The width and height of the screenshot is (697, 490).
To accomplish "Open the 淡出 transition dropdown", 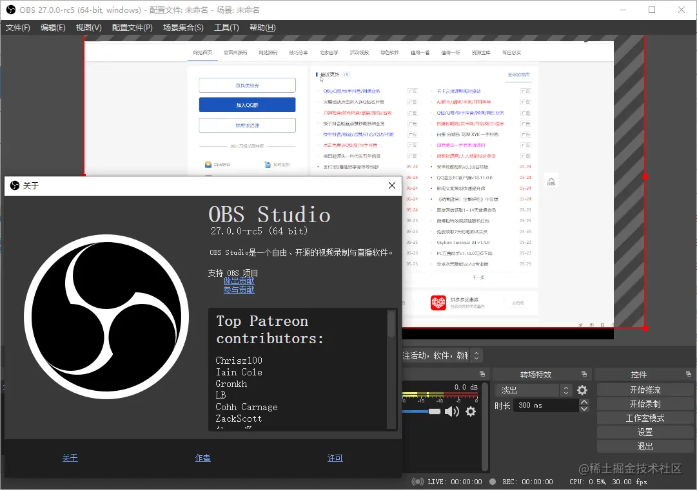I will coord(533,390).
